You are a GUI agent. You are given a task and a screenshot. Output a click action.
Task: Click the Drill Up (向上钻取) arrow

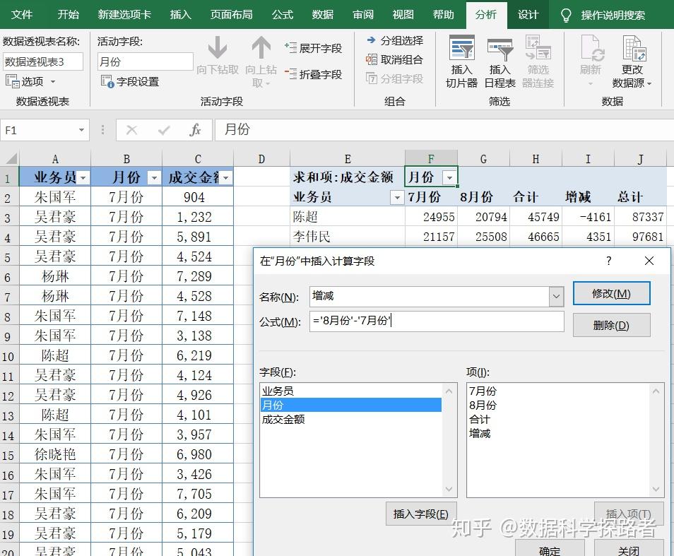(x=261, y=47)
